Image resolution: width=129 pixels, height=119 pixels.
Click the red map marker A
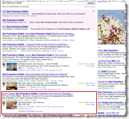point(4,65)
